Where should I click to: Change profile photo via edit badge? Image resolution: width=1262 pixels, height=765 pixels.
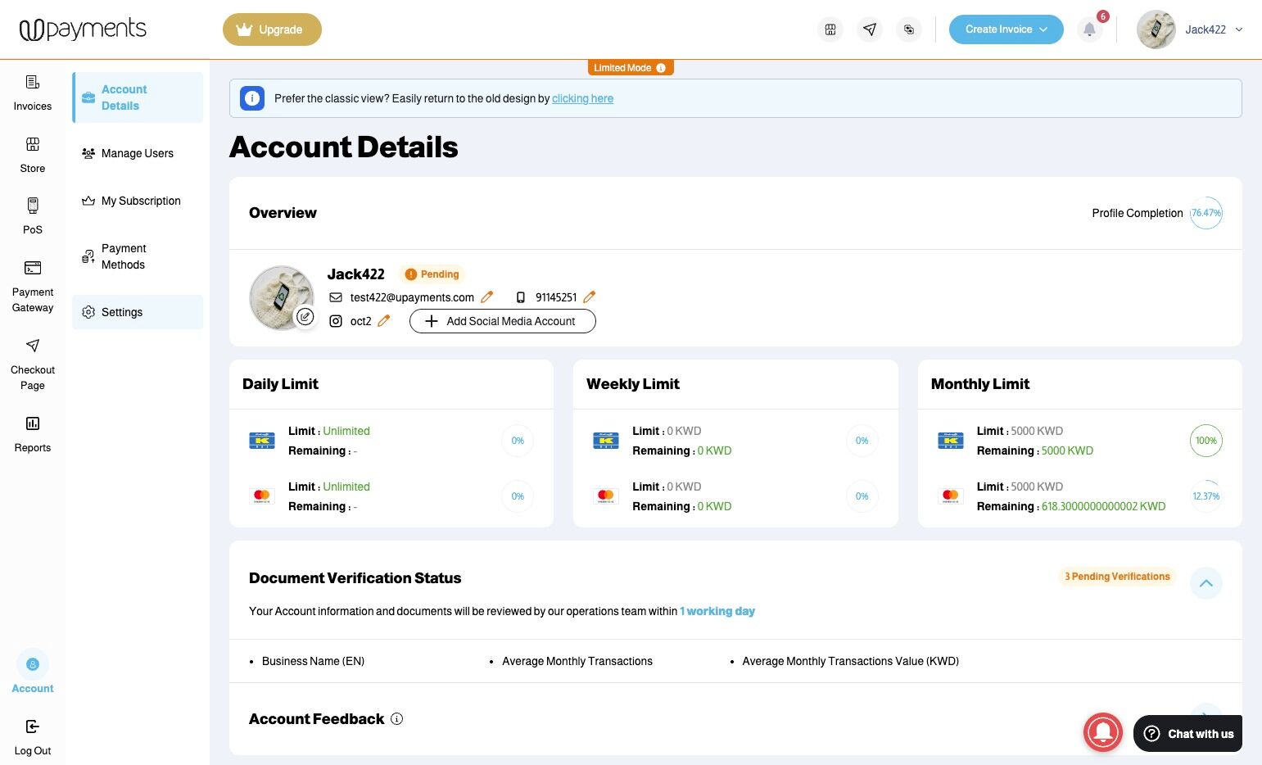click(x=305, y=317)
